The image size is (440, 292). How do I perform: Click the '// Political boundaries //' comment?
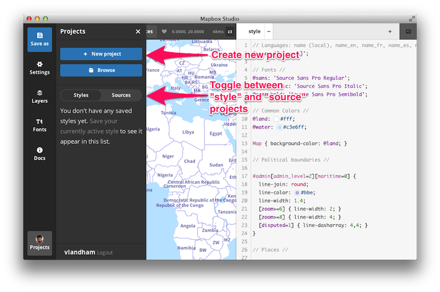pos(291,160)
